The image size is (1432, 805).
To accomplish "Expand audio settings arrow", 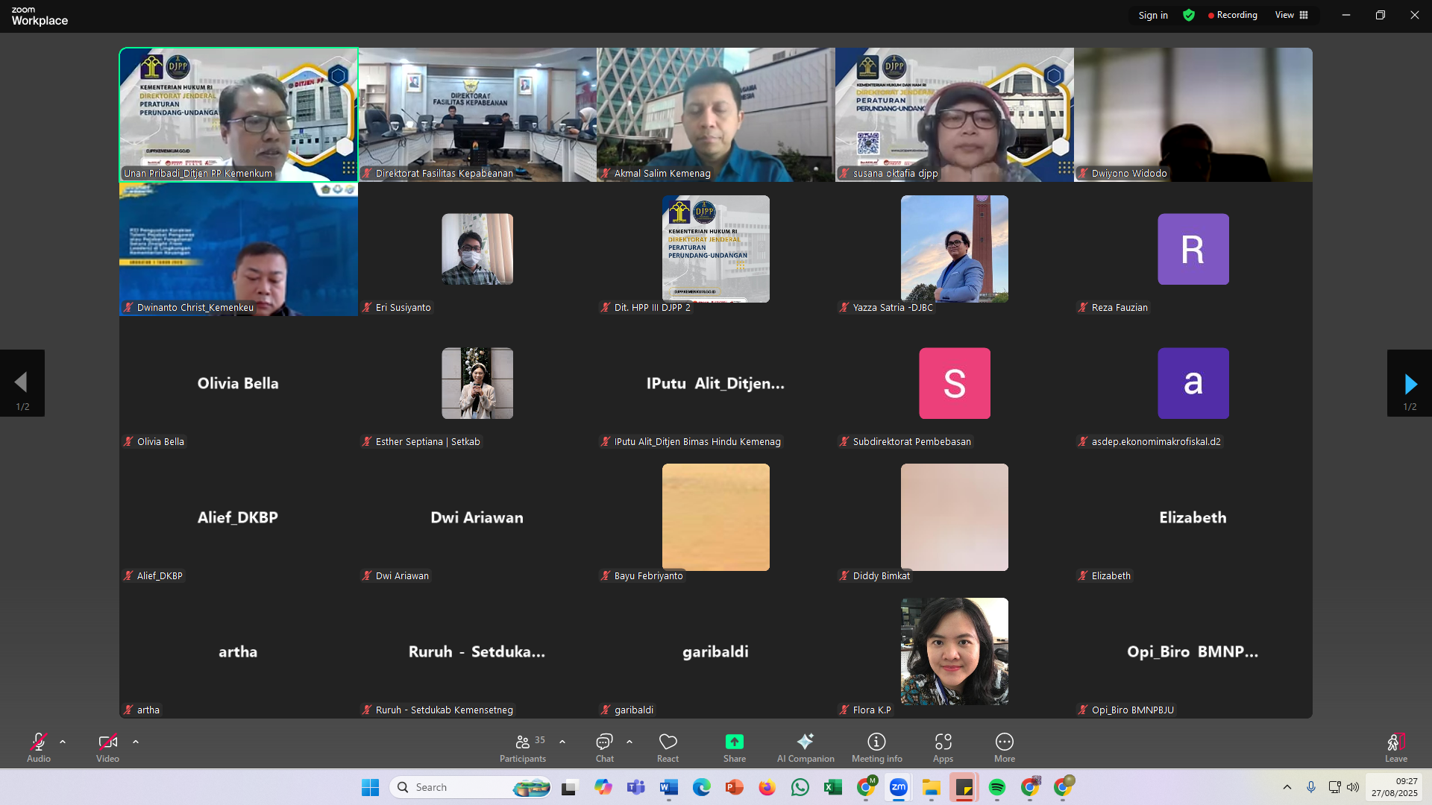I will (x=63, y=742).
